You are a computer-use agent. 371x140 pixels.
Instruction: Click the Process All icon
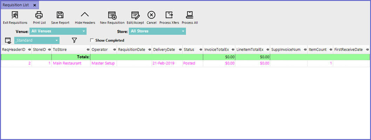coord(190,15)
